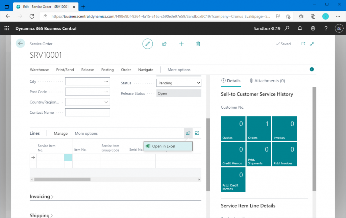
Task: Open the Orders tile showing 1
Action: [259, 129]
